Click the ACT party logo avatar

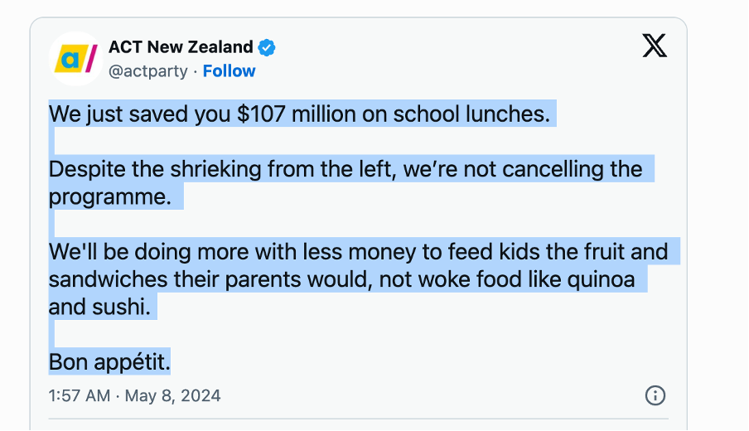click(x=76, y=59)
